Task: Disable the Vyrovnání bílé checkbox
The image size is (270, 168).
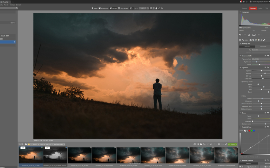Action: click(x=265, y=56)
